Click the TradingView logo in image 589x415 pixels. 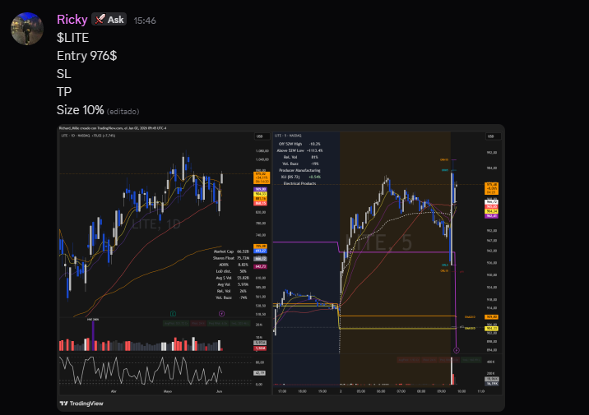tap(81, 403)
